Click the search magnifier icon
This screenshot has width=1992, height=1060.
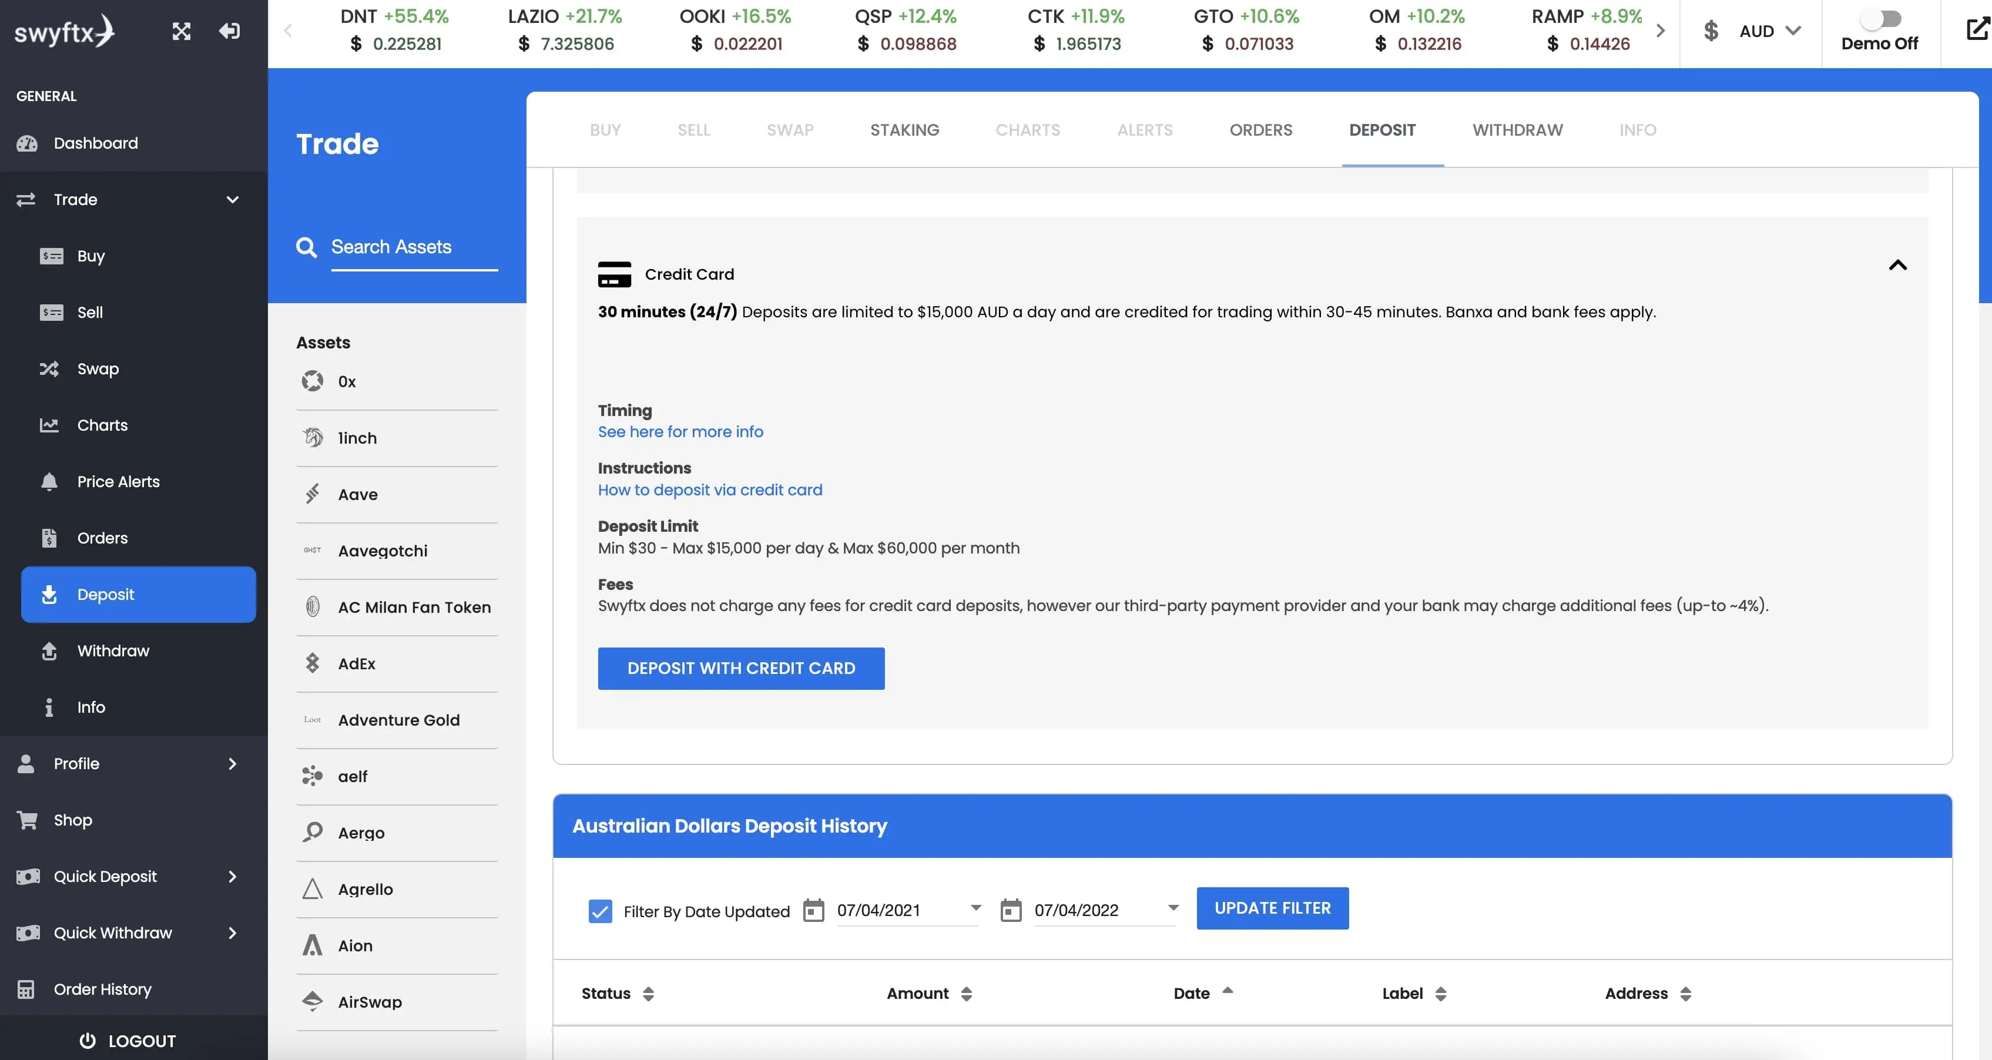tap(306, 247)
